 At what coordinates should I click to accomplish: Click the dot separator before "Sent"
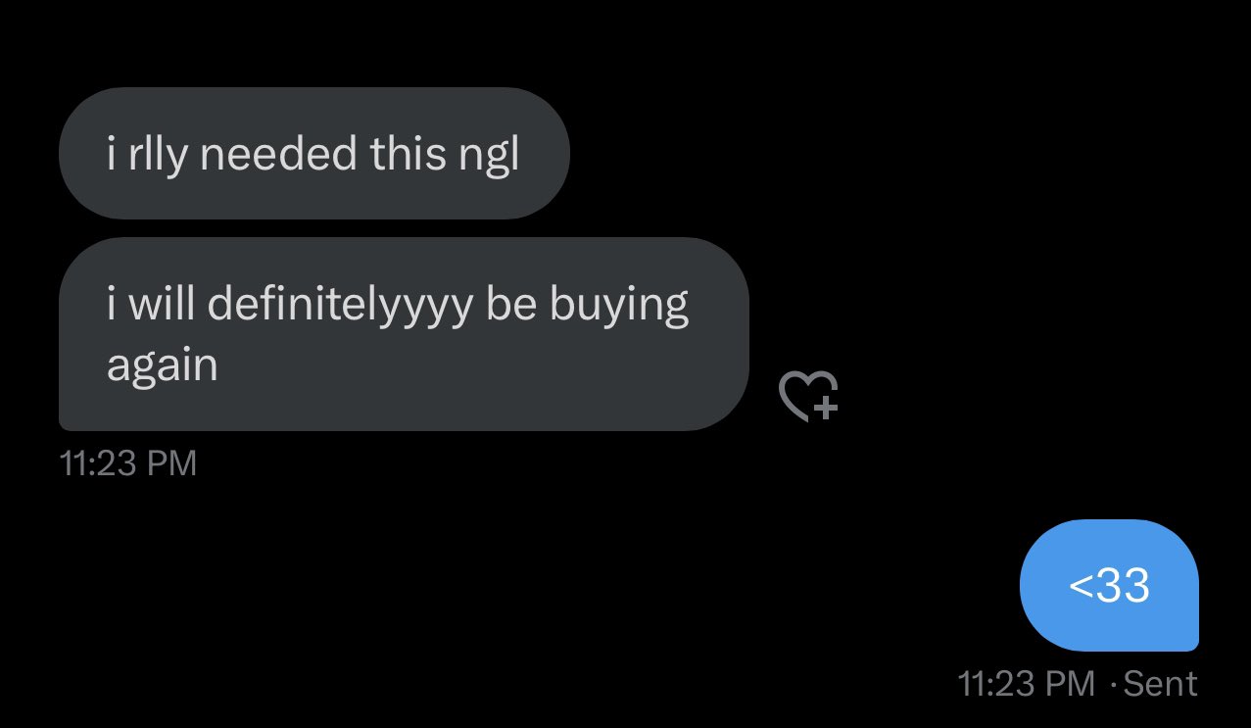[1112, 684]
